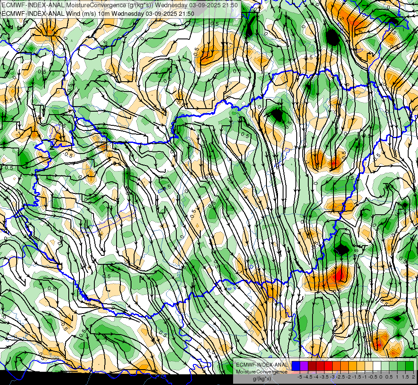Click the 'g/(kg*s)' unit label in legend

[262, 379]
